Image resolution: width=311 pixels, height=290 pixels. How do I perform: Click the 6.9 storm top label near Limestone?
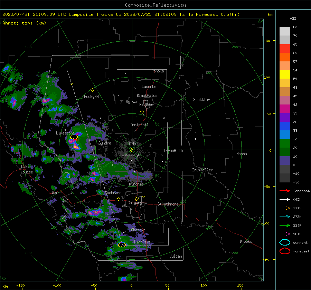(74, 137)
